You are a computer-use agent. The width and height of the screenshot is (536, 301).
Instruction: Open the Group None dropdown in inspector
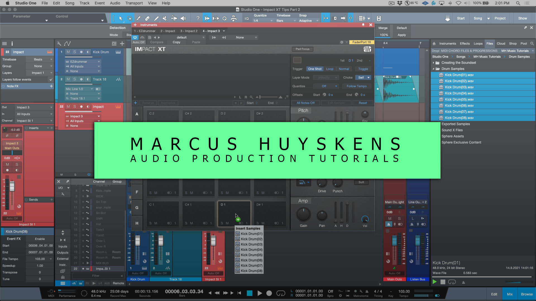tap(39, 66)
